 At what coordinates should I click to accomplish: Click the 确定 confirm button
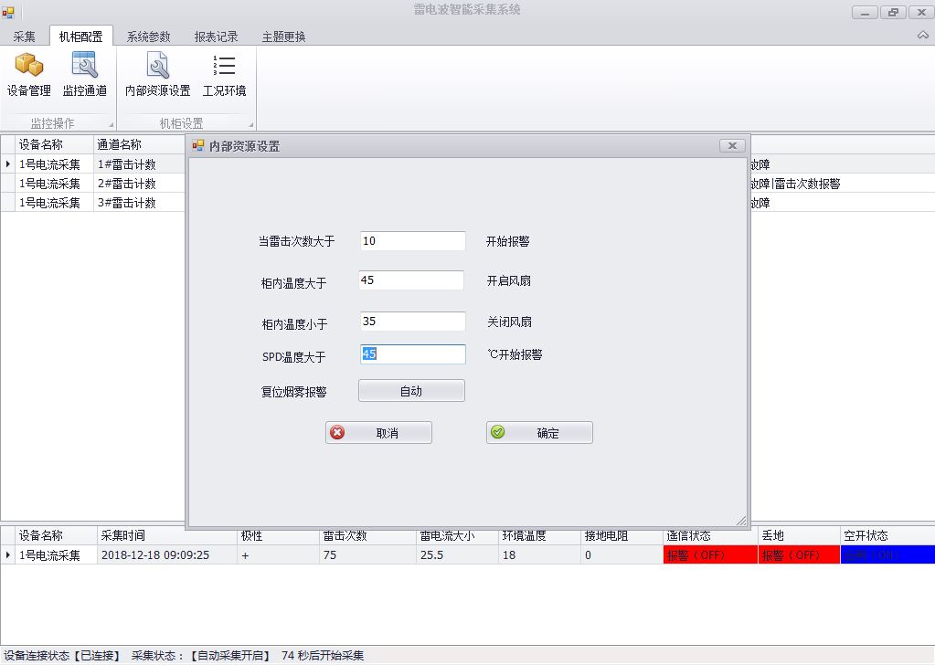point(539,433)
